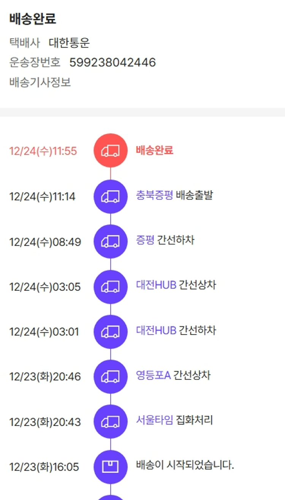The image size is (285, 500).
Task: Open the 서울타임 location link
Action: pyautogui.click(x=155, y=420)
